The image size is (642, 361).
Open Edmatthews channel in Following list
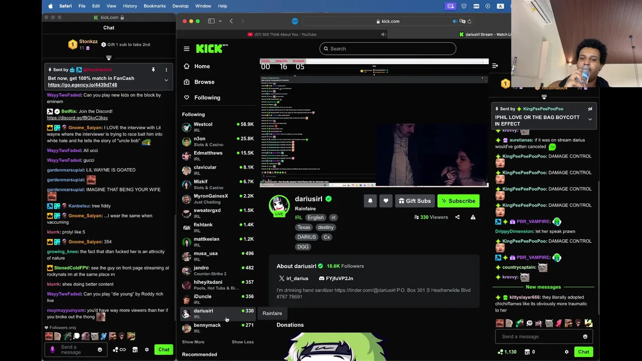(x=218, y=155)
